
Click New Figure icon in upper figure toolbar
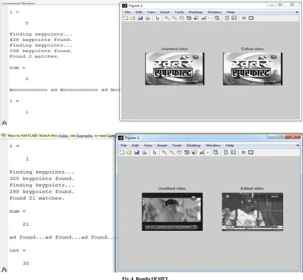(x=126, y=18)
